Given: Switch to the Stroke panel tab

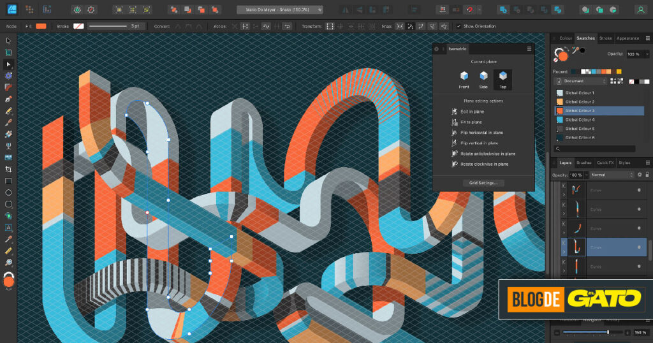Looking at the screenshot, I should click(x=605, y=38).
